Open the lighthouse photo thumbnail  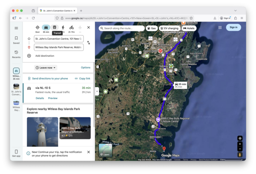pyautogui.click(x=42, y=132)
